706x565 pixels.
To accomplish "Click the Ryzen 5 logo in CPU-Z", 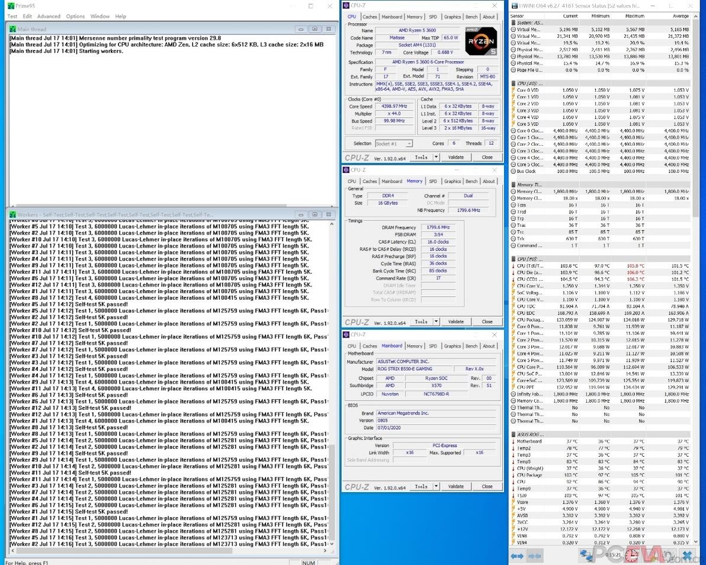I will (481, 41).
